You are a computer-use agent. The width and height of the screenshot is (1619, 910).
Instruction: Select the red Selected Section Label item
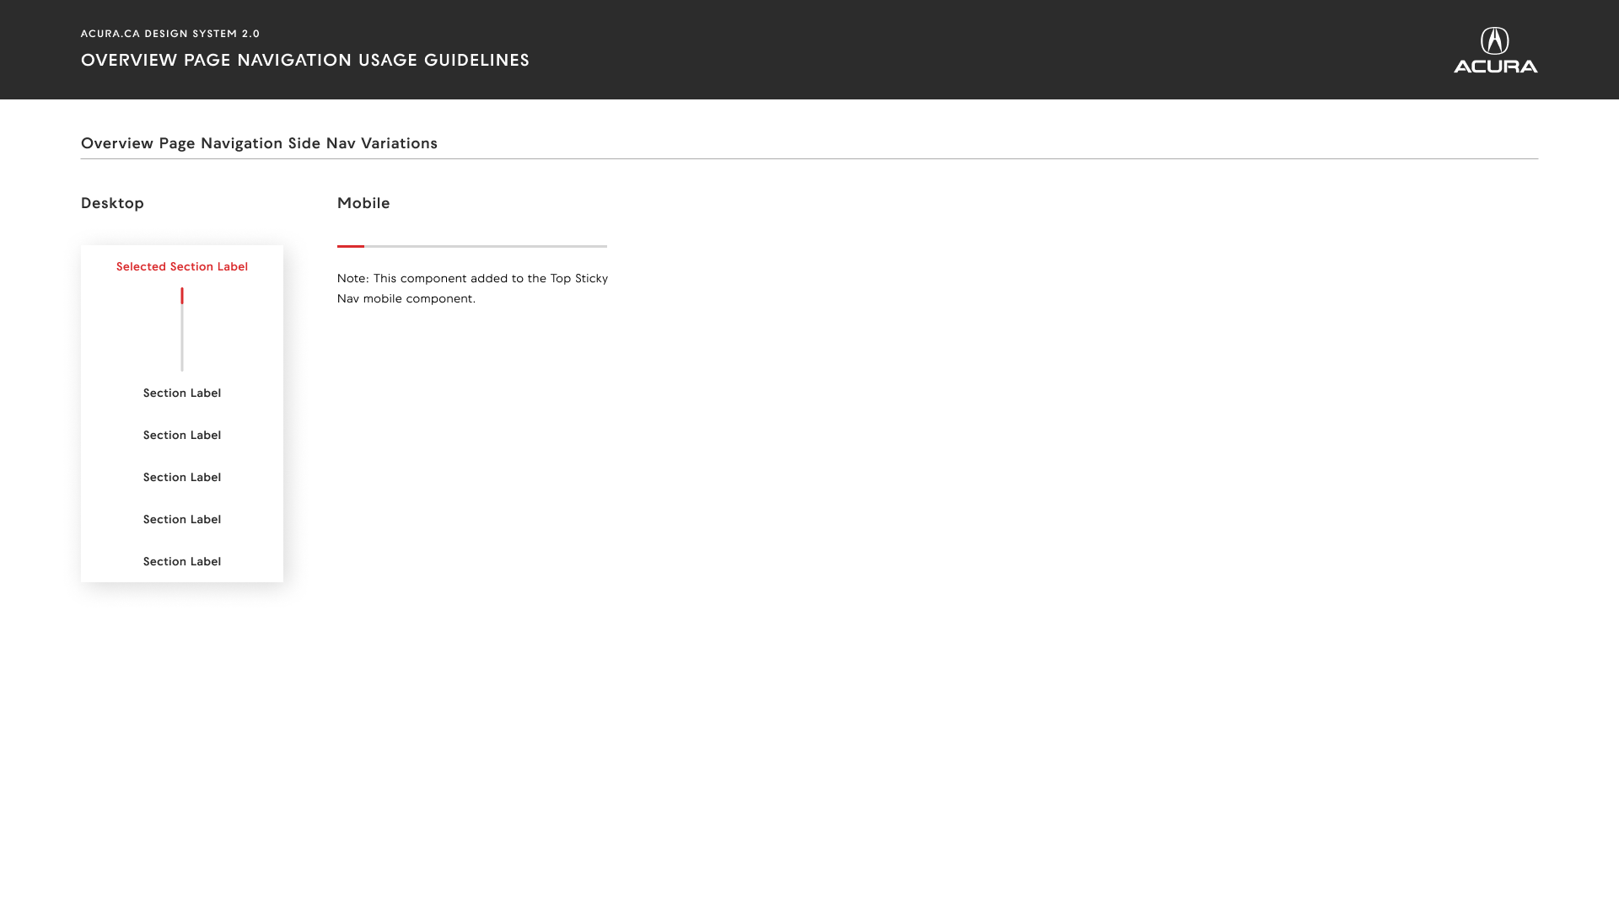pos(182,266)
